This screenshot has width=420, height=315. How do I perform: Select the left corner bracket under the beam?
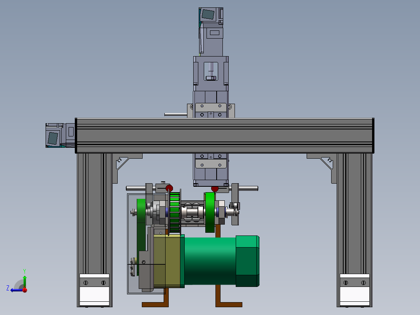pyautogui.click(x=125, y=167)
